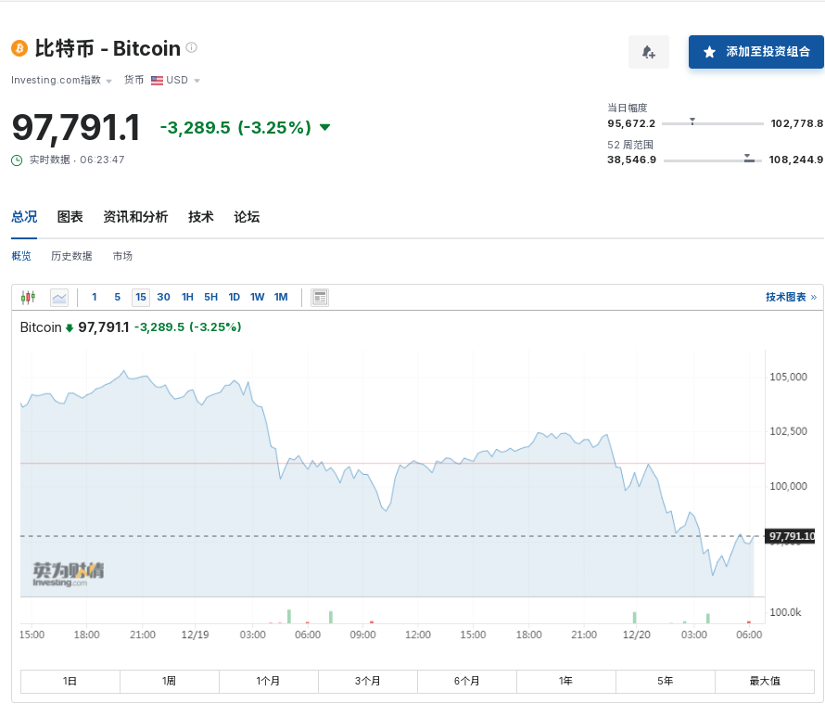Click the real-time data clock icon
The image size is (825, 704).
tap(17, 160)
